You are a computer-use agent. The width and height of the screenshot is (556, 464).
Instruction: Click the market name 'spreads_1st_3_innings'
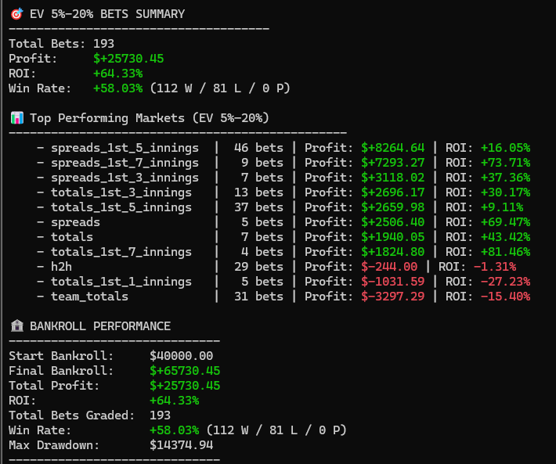click(125, 178)
